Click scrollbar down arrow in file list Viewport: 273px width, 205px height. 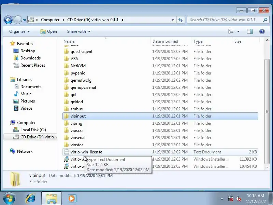point(267,167)
